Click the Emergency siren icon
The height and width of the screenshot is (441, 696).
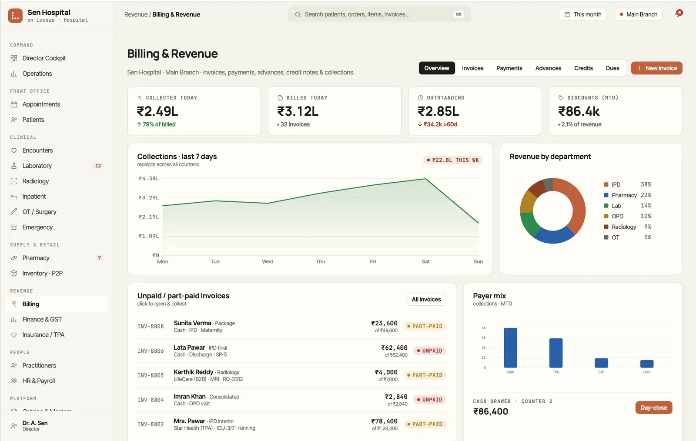coord(14,227)
